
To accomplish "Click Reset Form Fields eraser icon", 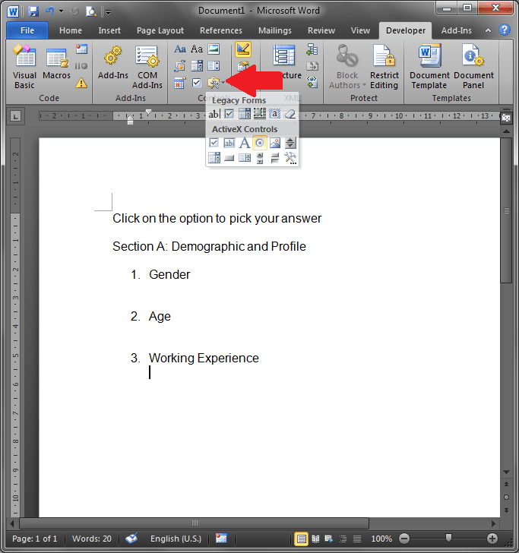I will [290, 114].
